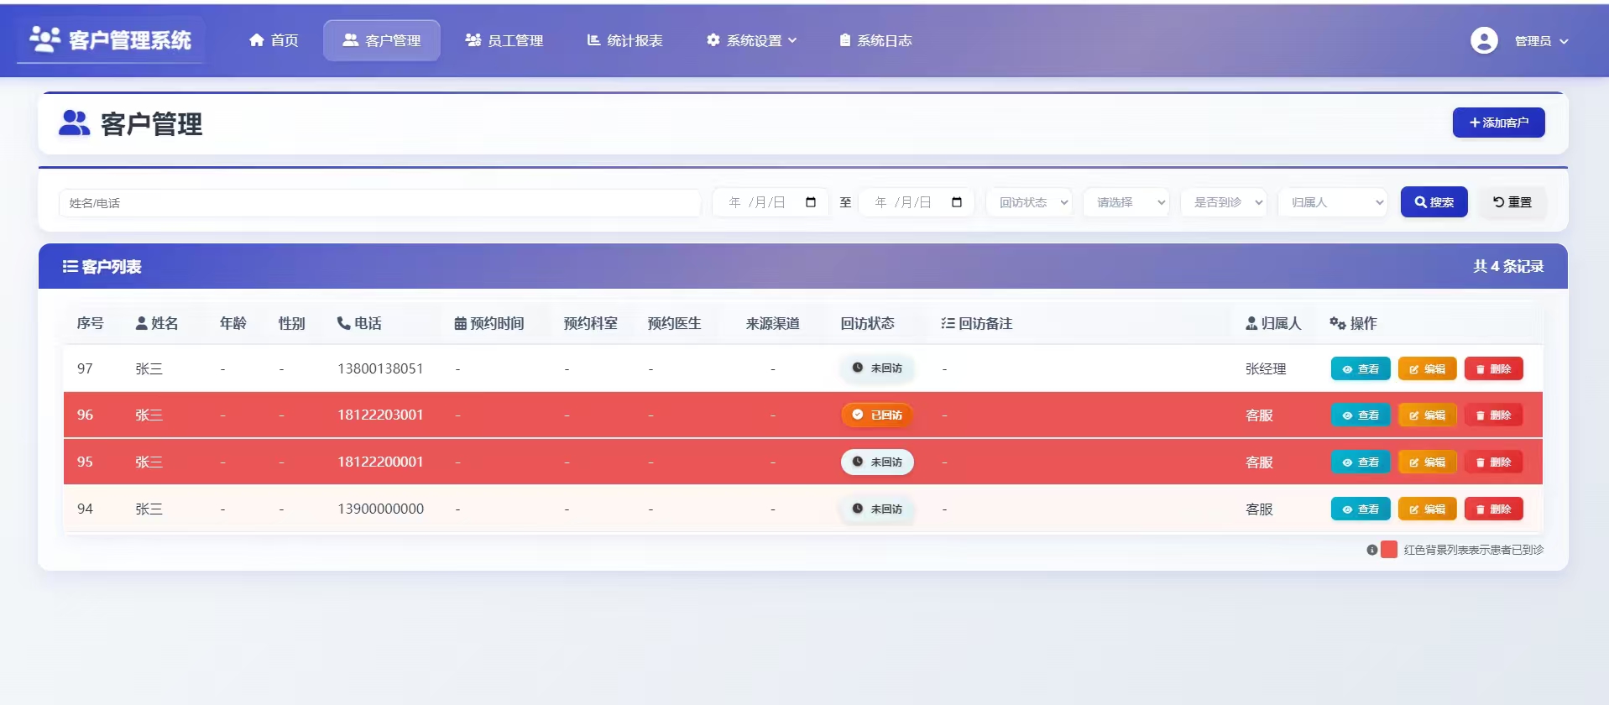Open the start date calendar picker icon
1609x705 pixels.
click(811, 202)
